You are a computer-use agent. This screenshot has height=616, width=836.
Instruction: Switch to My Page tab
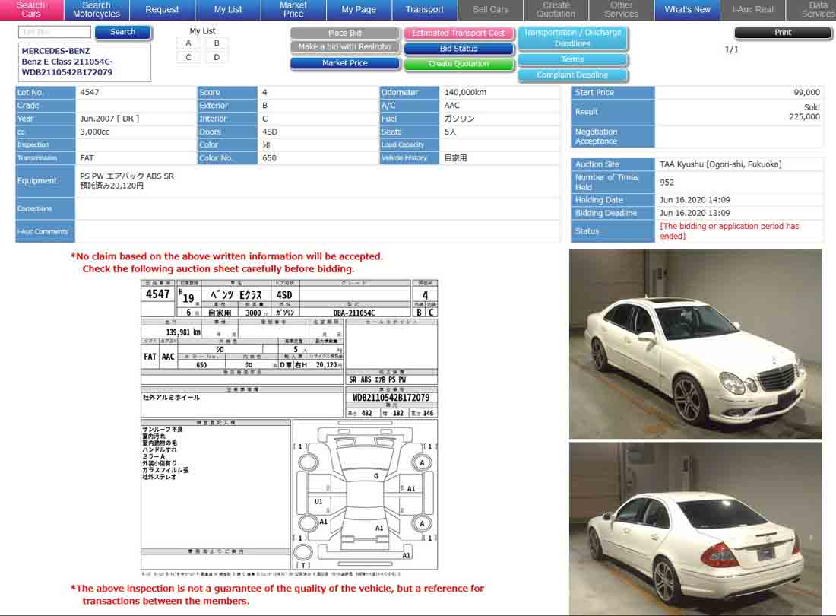tap(359, 10)
